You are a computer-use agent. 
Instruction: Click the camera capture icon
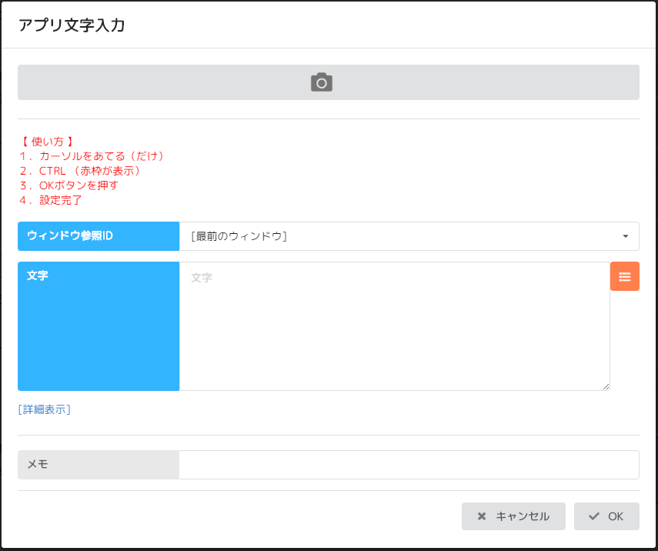321,82
